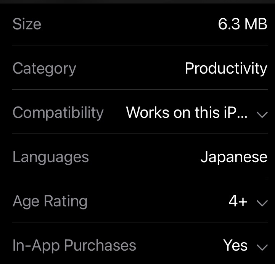Click the divider below Age Rating row
Screen dimensions: 275x264
pos(140,222)
